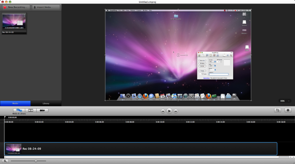Skip forward with the fast-forward button
This screenshot has width=295, height=164.
point(176,111)
